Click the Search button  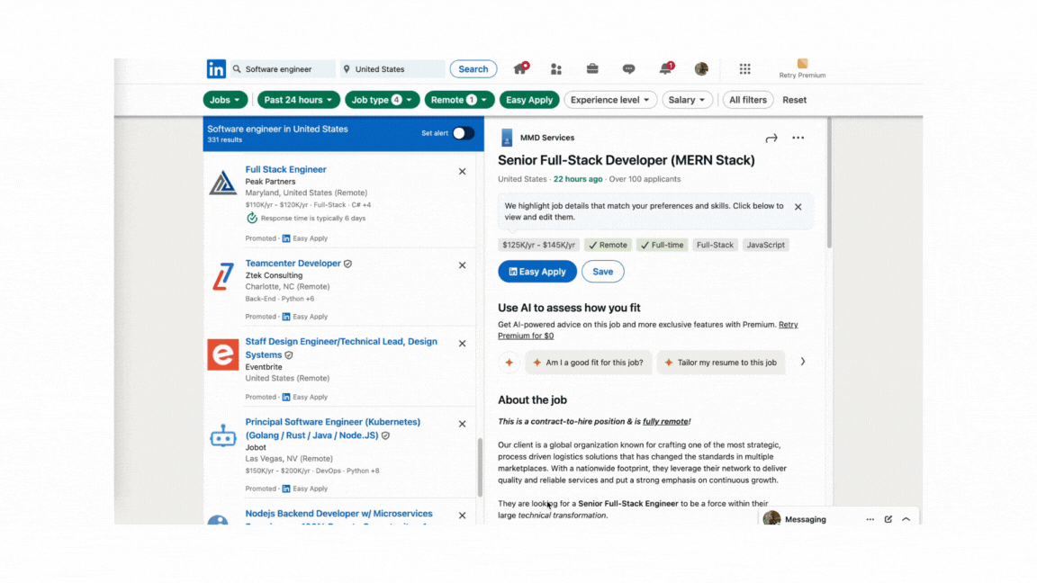[473, 68]
